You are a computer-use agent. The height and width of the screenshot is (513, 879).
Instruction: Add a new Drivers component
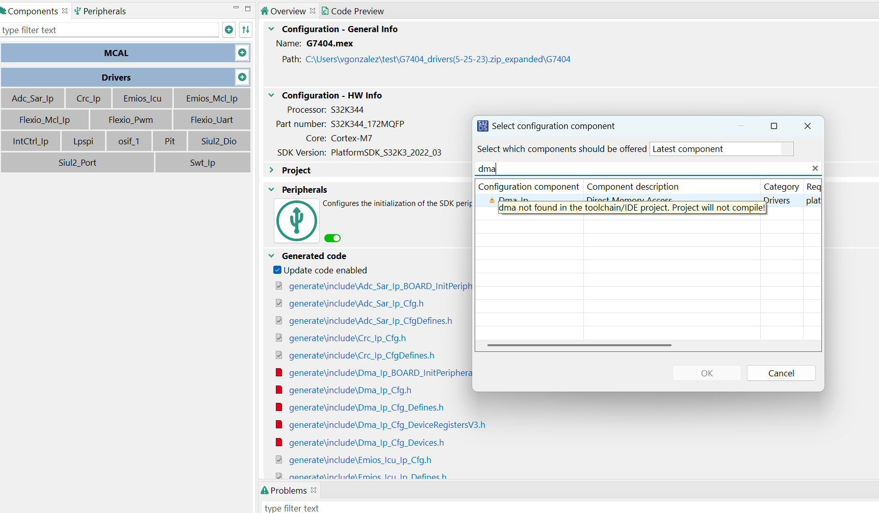pyautogui.click(x=242, y=77)
